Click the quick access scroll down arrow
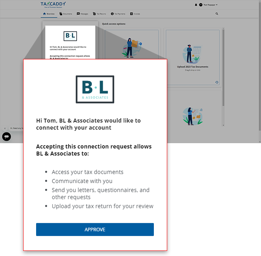The height and width of the screenshot is (256, 261). pos(223,125)
